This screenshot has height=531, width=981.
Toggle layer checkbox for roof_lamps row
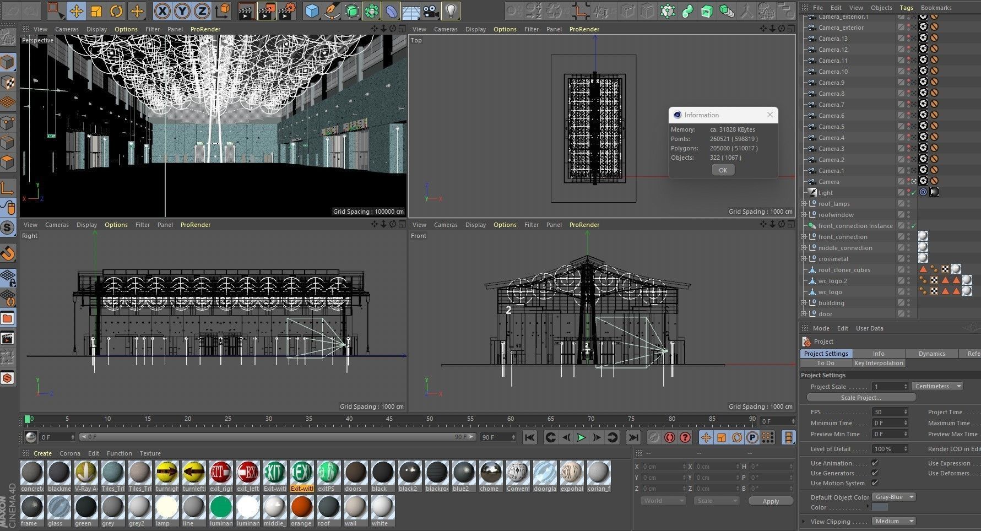point(901,204)
